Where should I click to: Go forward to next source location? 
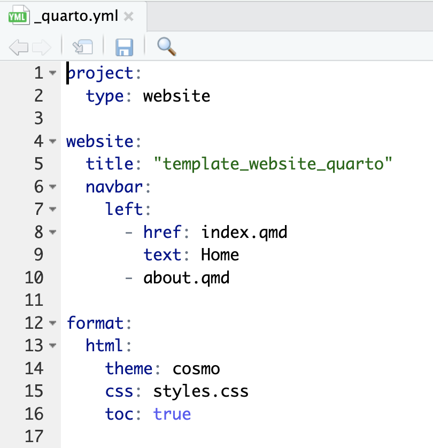(41, 47)
